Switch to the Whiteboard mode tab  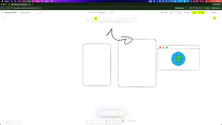[102, 12]
